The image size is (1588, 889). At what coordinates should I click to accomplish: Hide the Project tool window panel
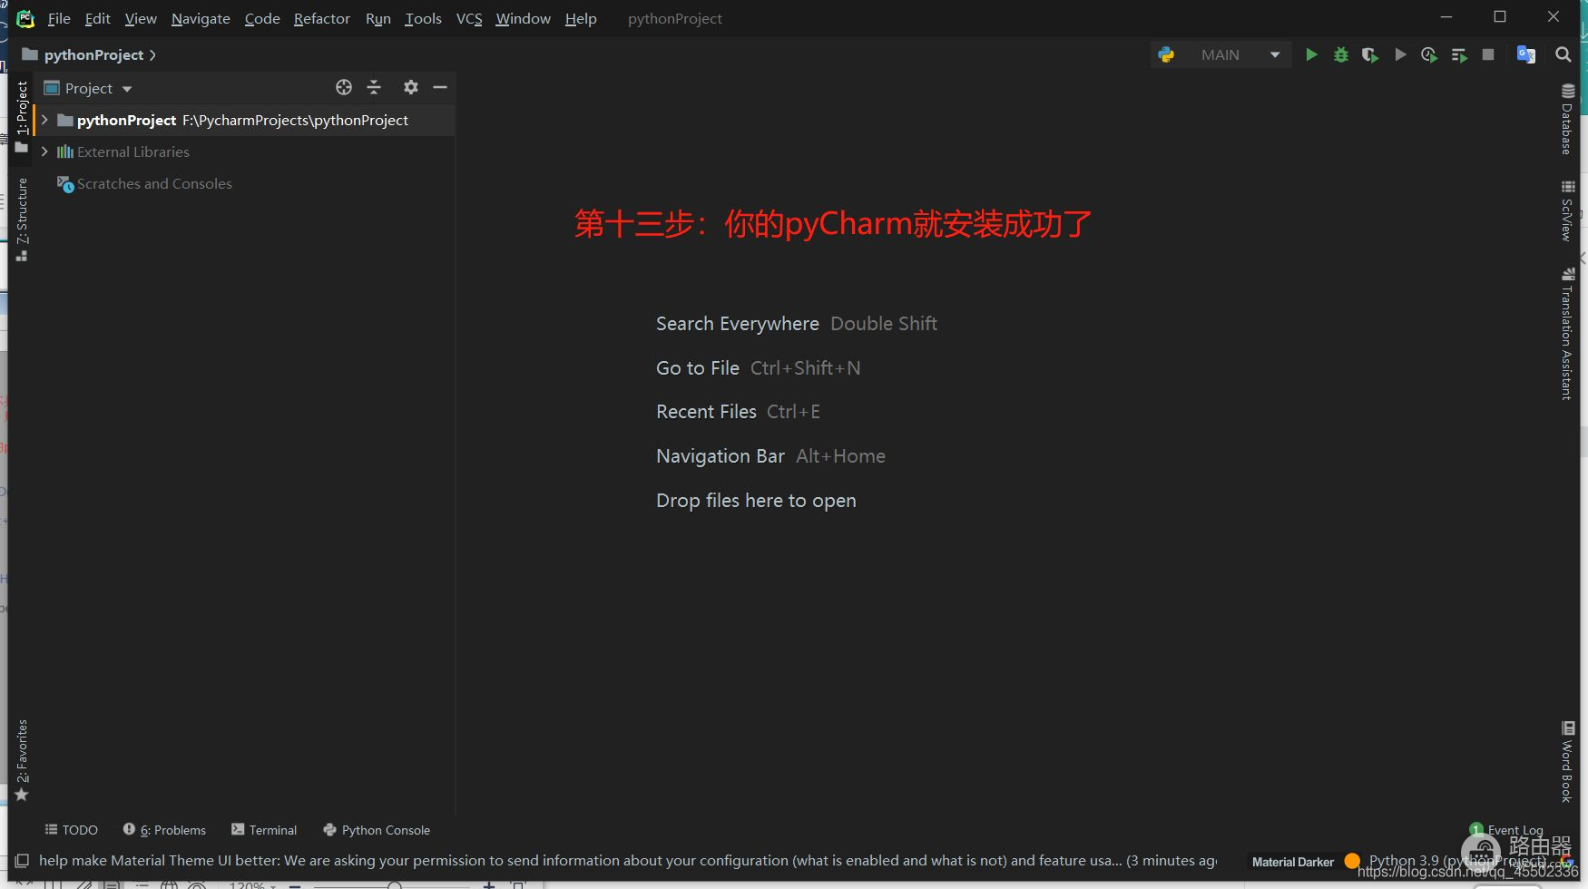coord(440,87)
